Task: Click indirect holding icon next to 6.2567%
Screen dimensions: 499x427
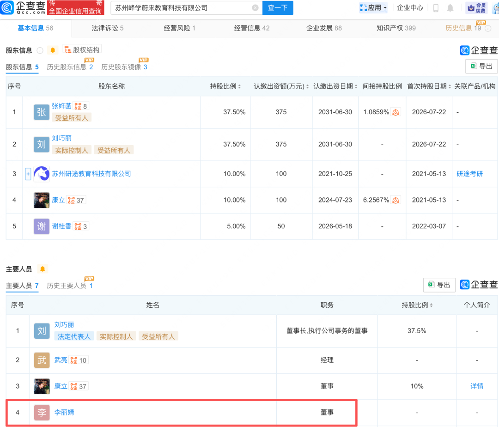Action: point(396,200)
